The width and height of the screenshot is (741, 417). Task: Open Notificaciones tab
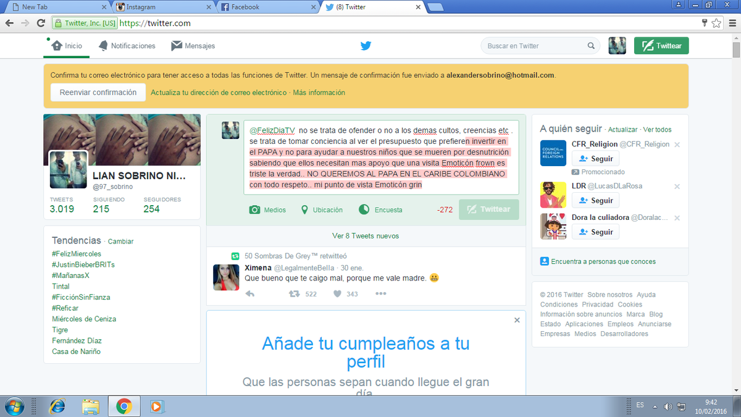point(126,46)
